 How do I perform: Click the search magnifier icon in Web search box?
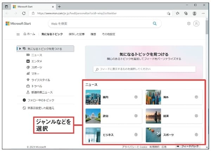pos(154,23)
